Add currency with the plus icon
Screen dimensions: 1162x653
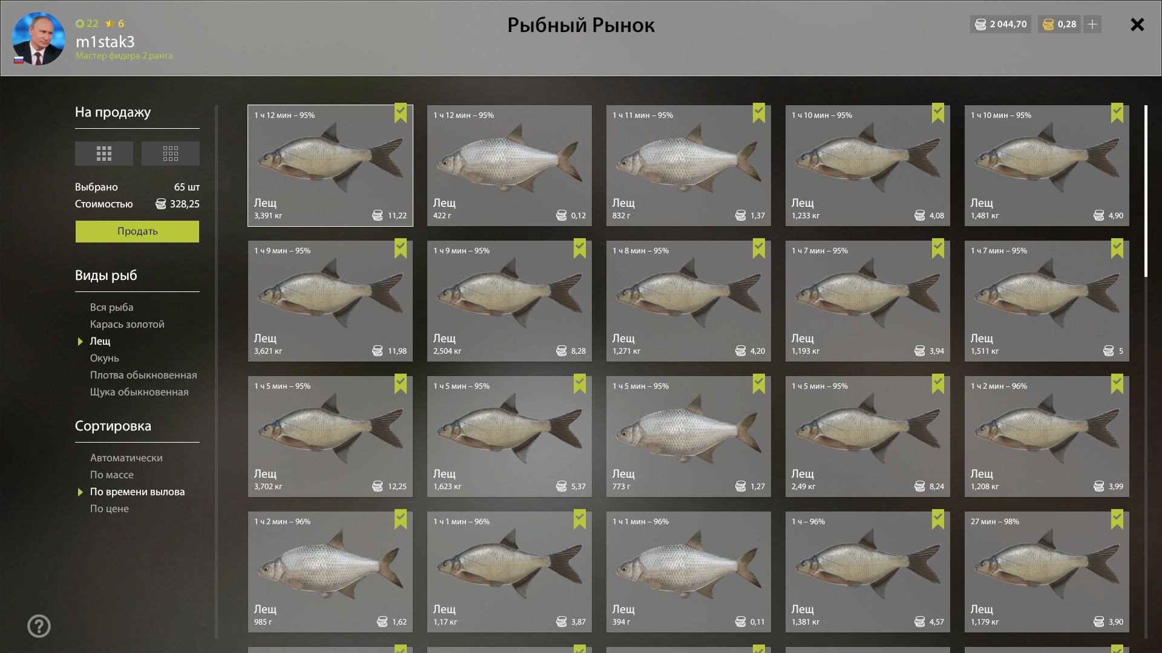[1092, 24]
